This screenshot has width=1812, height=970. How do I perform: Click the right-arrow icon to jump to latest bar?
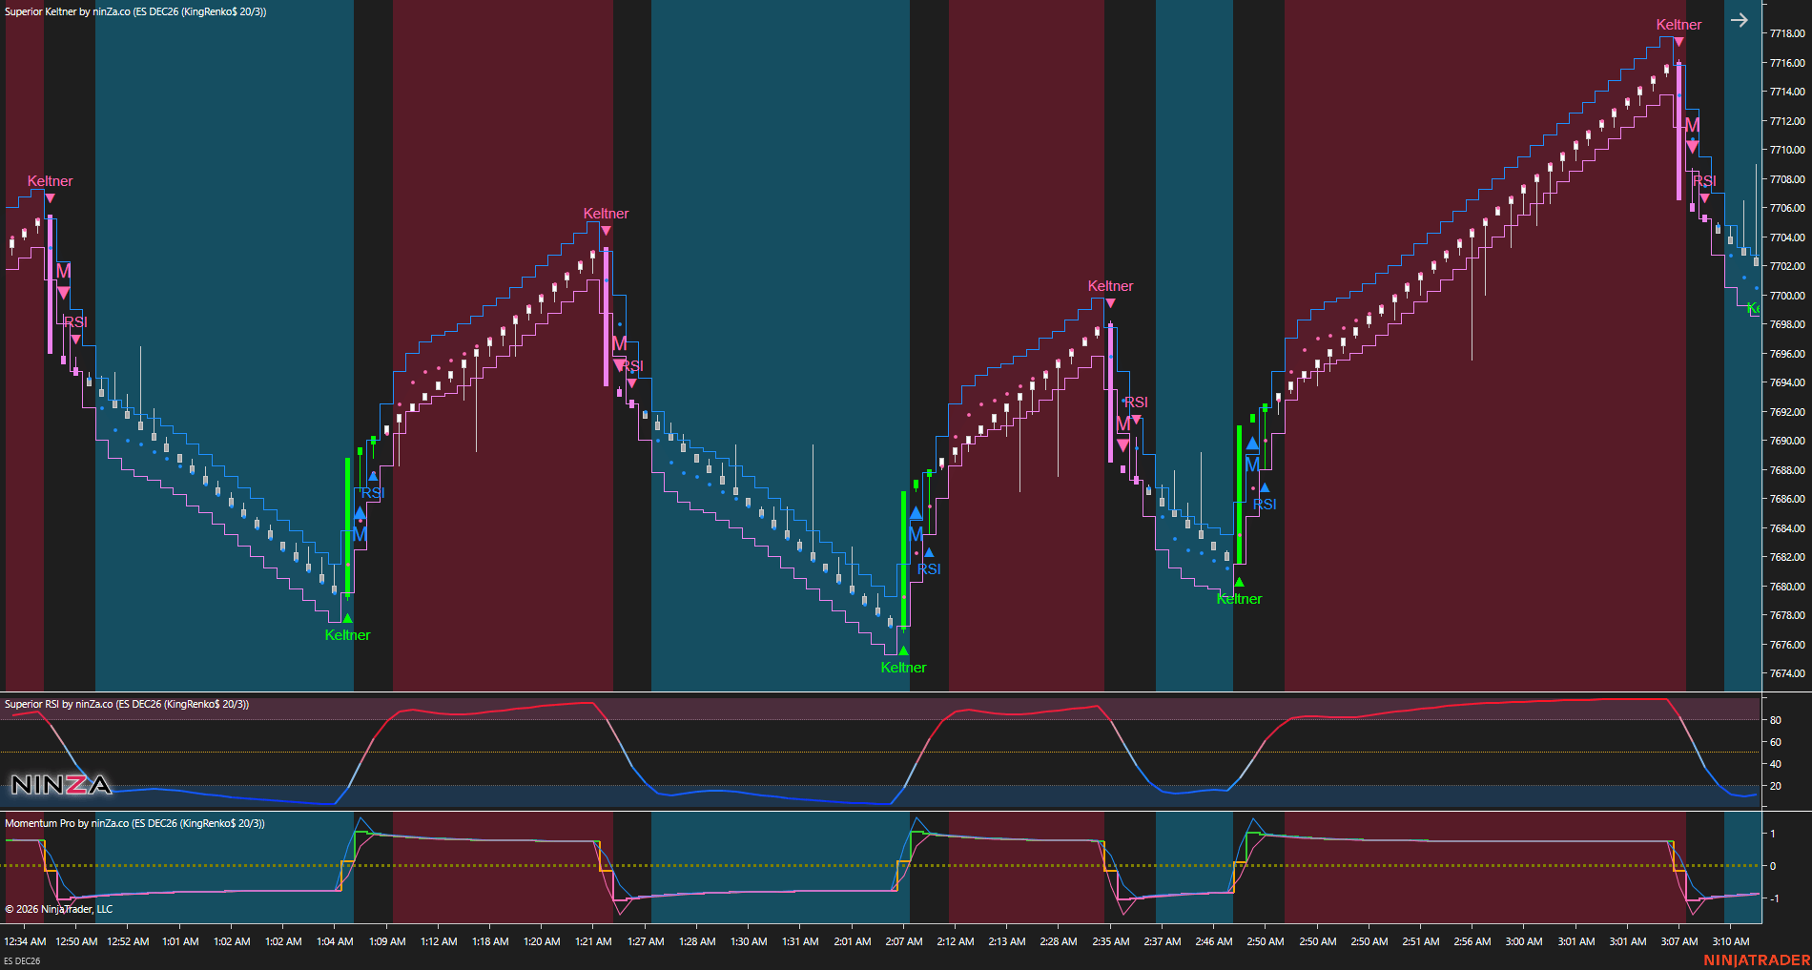pos(1740,20)
